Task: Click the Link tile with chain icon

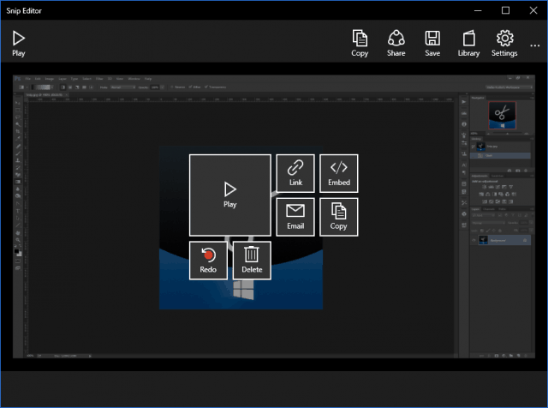Action: point(295,173)
